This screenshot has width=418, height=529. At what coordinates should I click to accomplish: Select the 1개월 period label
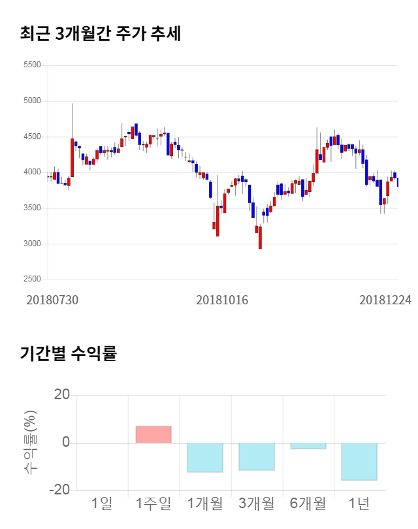pos(204,504)
